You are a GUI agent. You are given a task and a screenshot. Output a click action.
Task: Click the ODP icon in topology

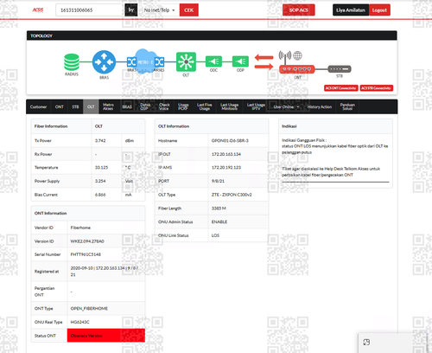point(240,61)
